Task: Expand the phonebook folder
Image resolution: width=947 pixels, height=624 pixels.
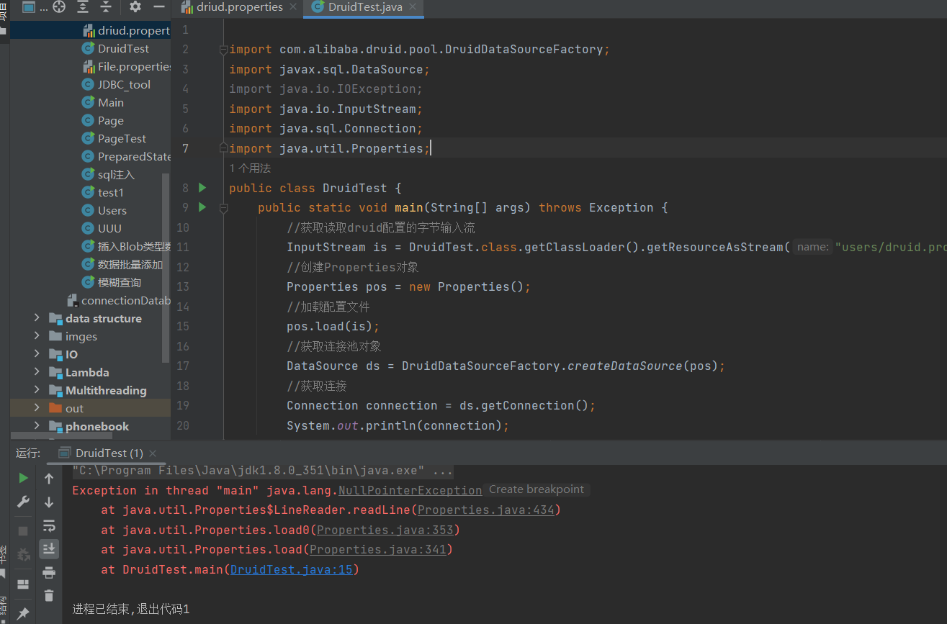Action: (x=37, y=426)
